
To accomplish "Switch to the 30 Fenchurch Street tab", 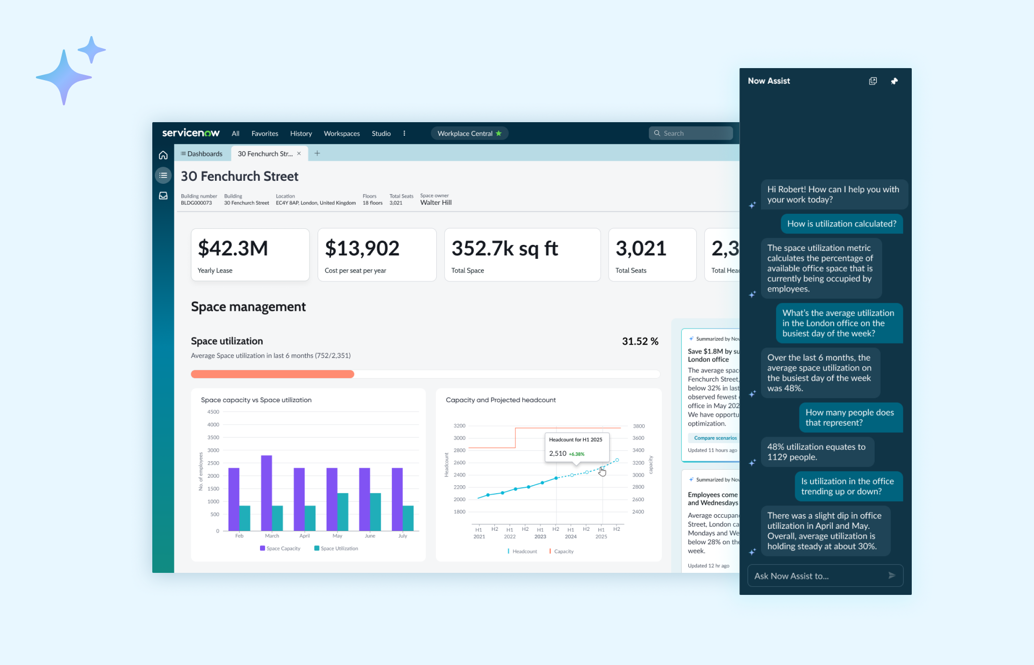I will click(265, 153).
